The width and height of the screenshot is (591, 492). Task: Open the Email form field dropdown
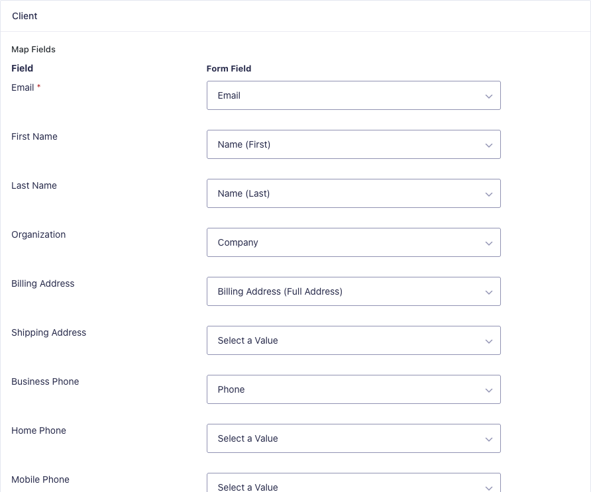pyautogui.click(x=354, y=95)
